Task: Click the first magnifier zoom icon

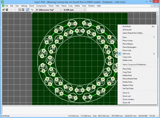Action: click(19, 10)
